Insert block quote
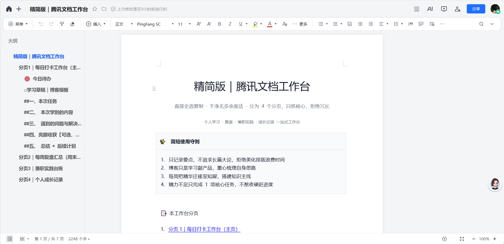This screenshot has width=504, height=244. tap(411, 24)
